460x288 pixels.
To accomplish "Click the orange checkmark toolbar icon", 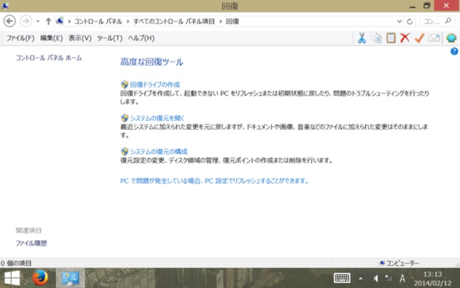I will tap(419, 38).
